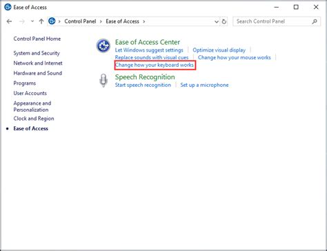Click the Search Control Panel field
This screenshot has height=251, width=327.
point(277,21)
